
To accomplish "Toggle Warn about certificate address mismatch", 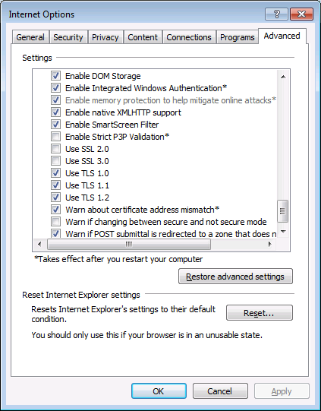I will tap(55, 210).
